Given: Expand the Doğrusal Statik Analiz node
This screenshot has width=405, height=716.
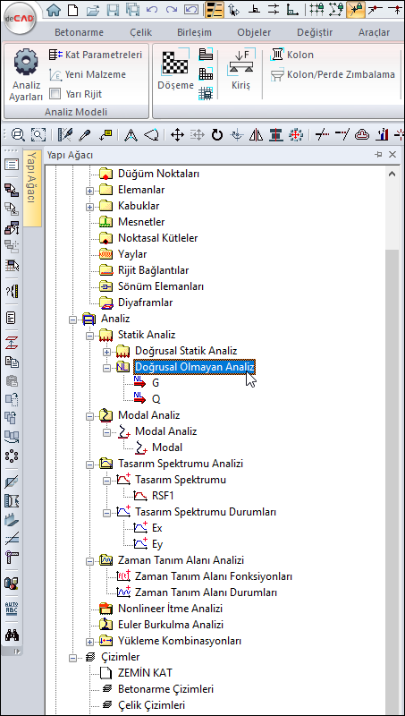Looking at the screenshot, I should point(107,351).
